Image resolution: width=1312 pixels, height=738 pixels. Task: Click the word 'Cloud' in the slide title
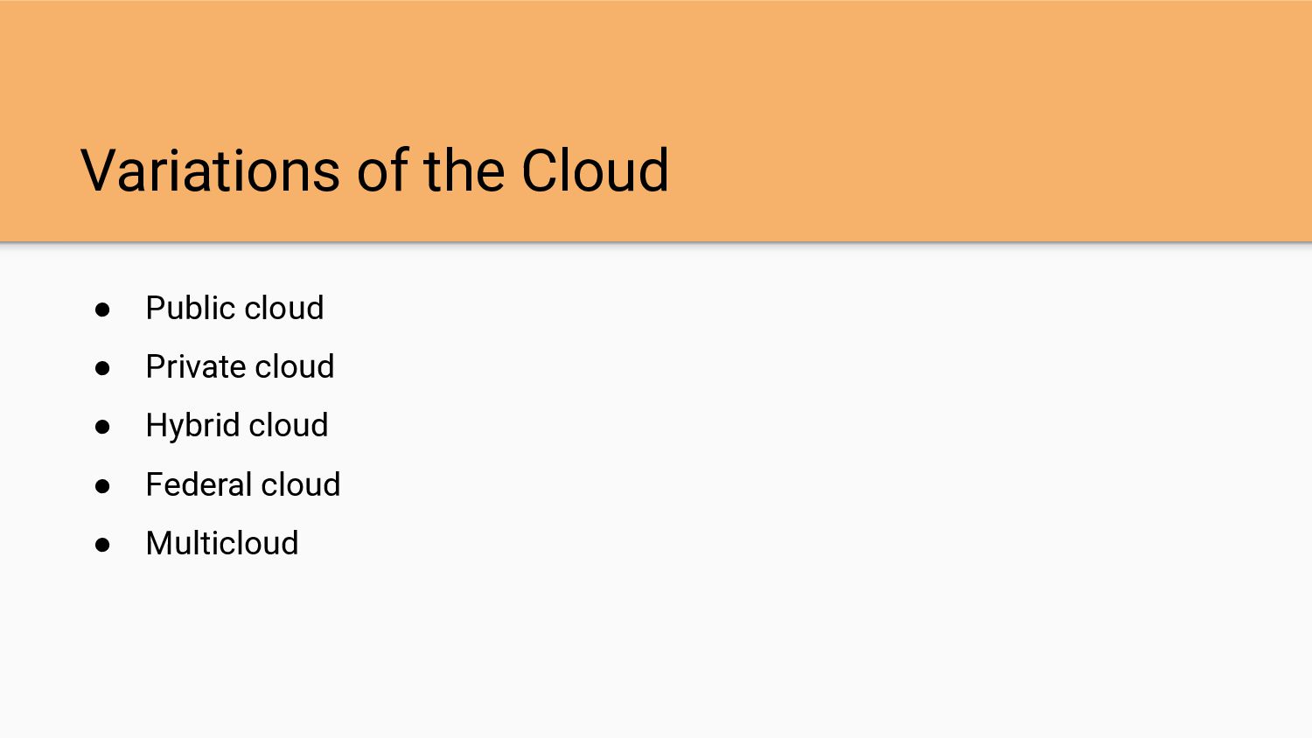(x=595, y=170)
